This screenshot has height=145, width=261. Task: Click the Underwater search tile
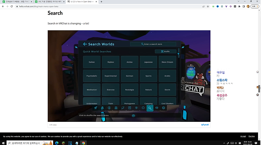tap(92, 101)
